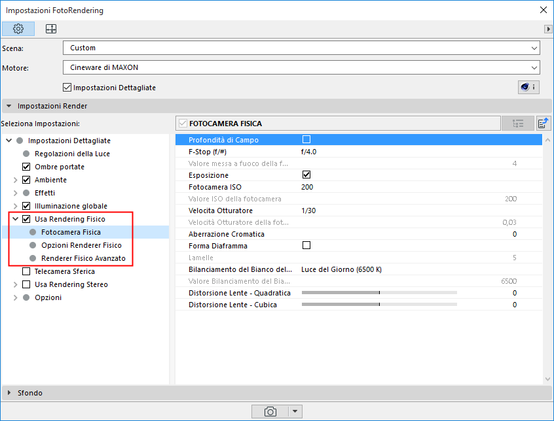The image size is (554, 421).
Task: Disable the Esposizione checkbox
Action: [x=306, y=175]
